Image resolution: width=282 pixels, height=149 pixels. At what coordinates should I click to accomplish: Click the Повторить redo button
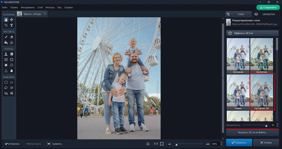pyautogui.click(x=33, y=144)
